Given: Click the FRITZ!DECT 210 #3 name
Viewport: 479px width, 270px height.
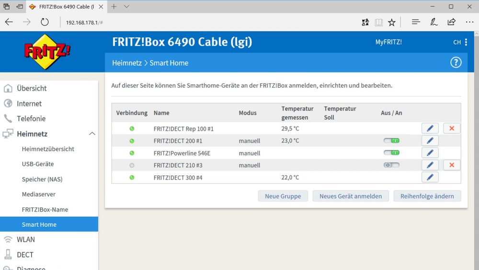Looking at the screenshot, I should click(178, 165).
